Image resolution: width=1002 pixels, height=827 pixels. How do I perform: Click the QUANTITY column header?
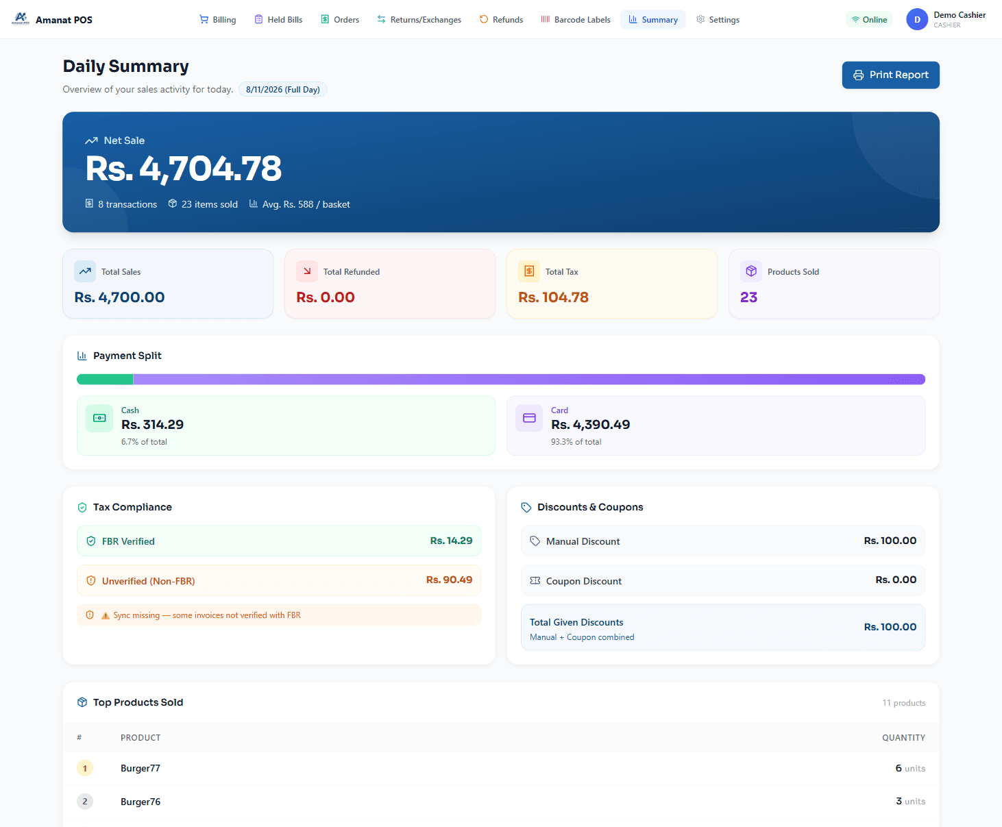[903, 738]
